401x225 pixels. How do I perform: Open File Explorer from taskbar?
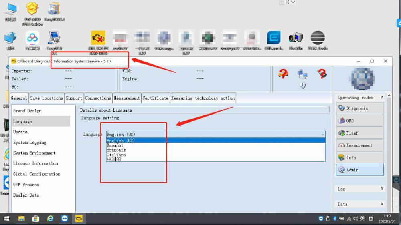22,219
